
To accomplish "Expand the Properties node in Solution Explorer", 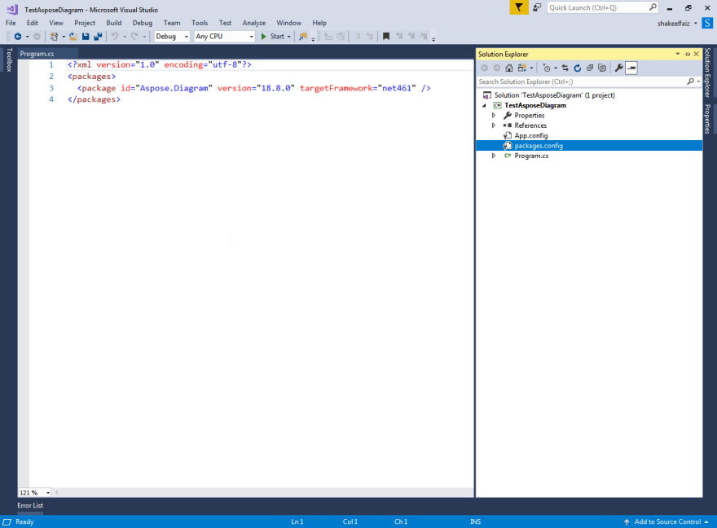I will (x=494, y=115).
